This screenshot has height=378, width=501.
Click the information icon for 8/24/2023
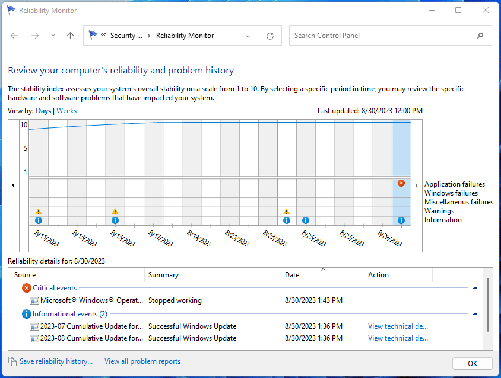click(x=287, y=220)
